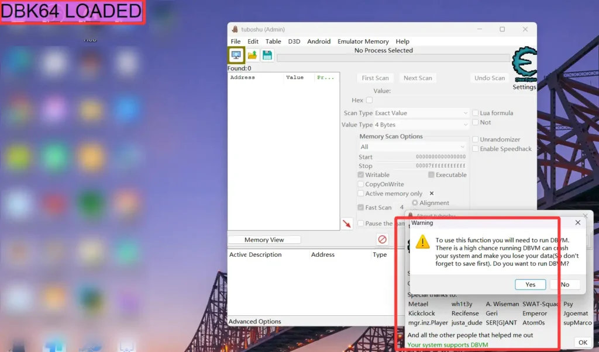Open the Table menu
599x352 pixels.
pyautogui.click(x=273, y=41)
